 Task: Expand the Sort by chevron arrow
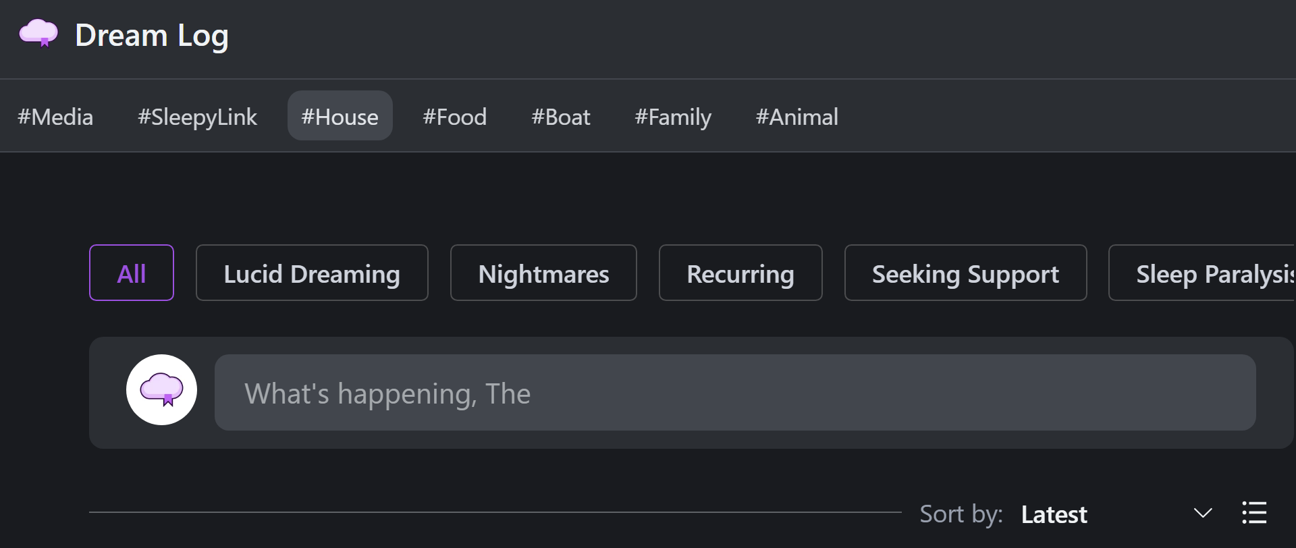pos(1202,514)
